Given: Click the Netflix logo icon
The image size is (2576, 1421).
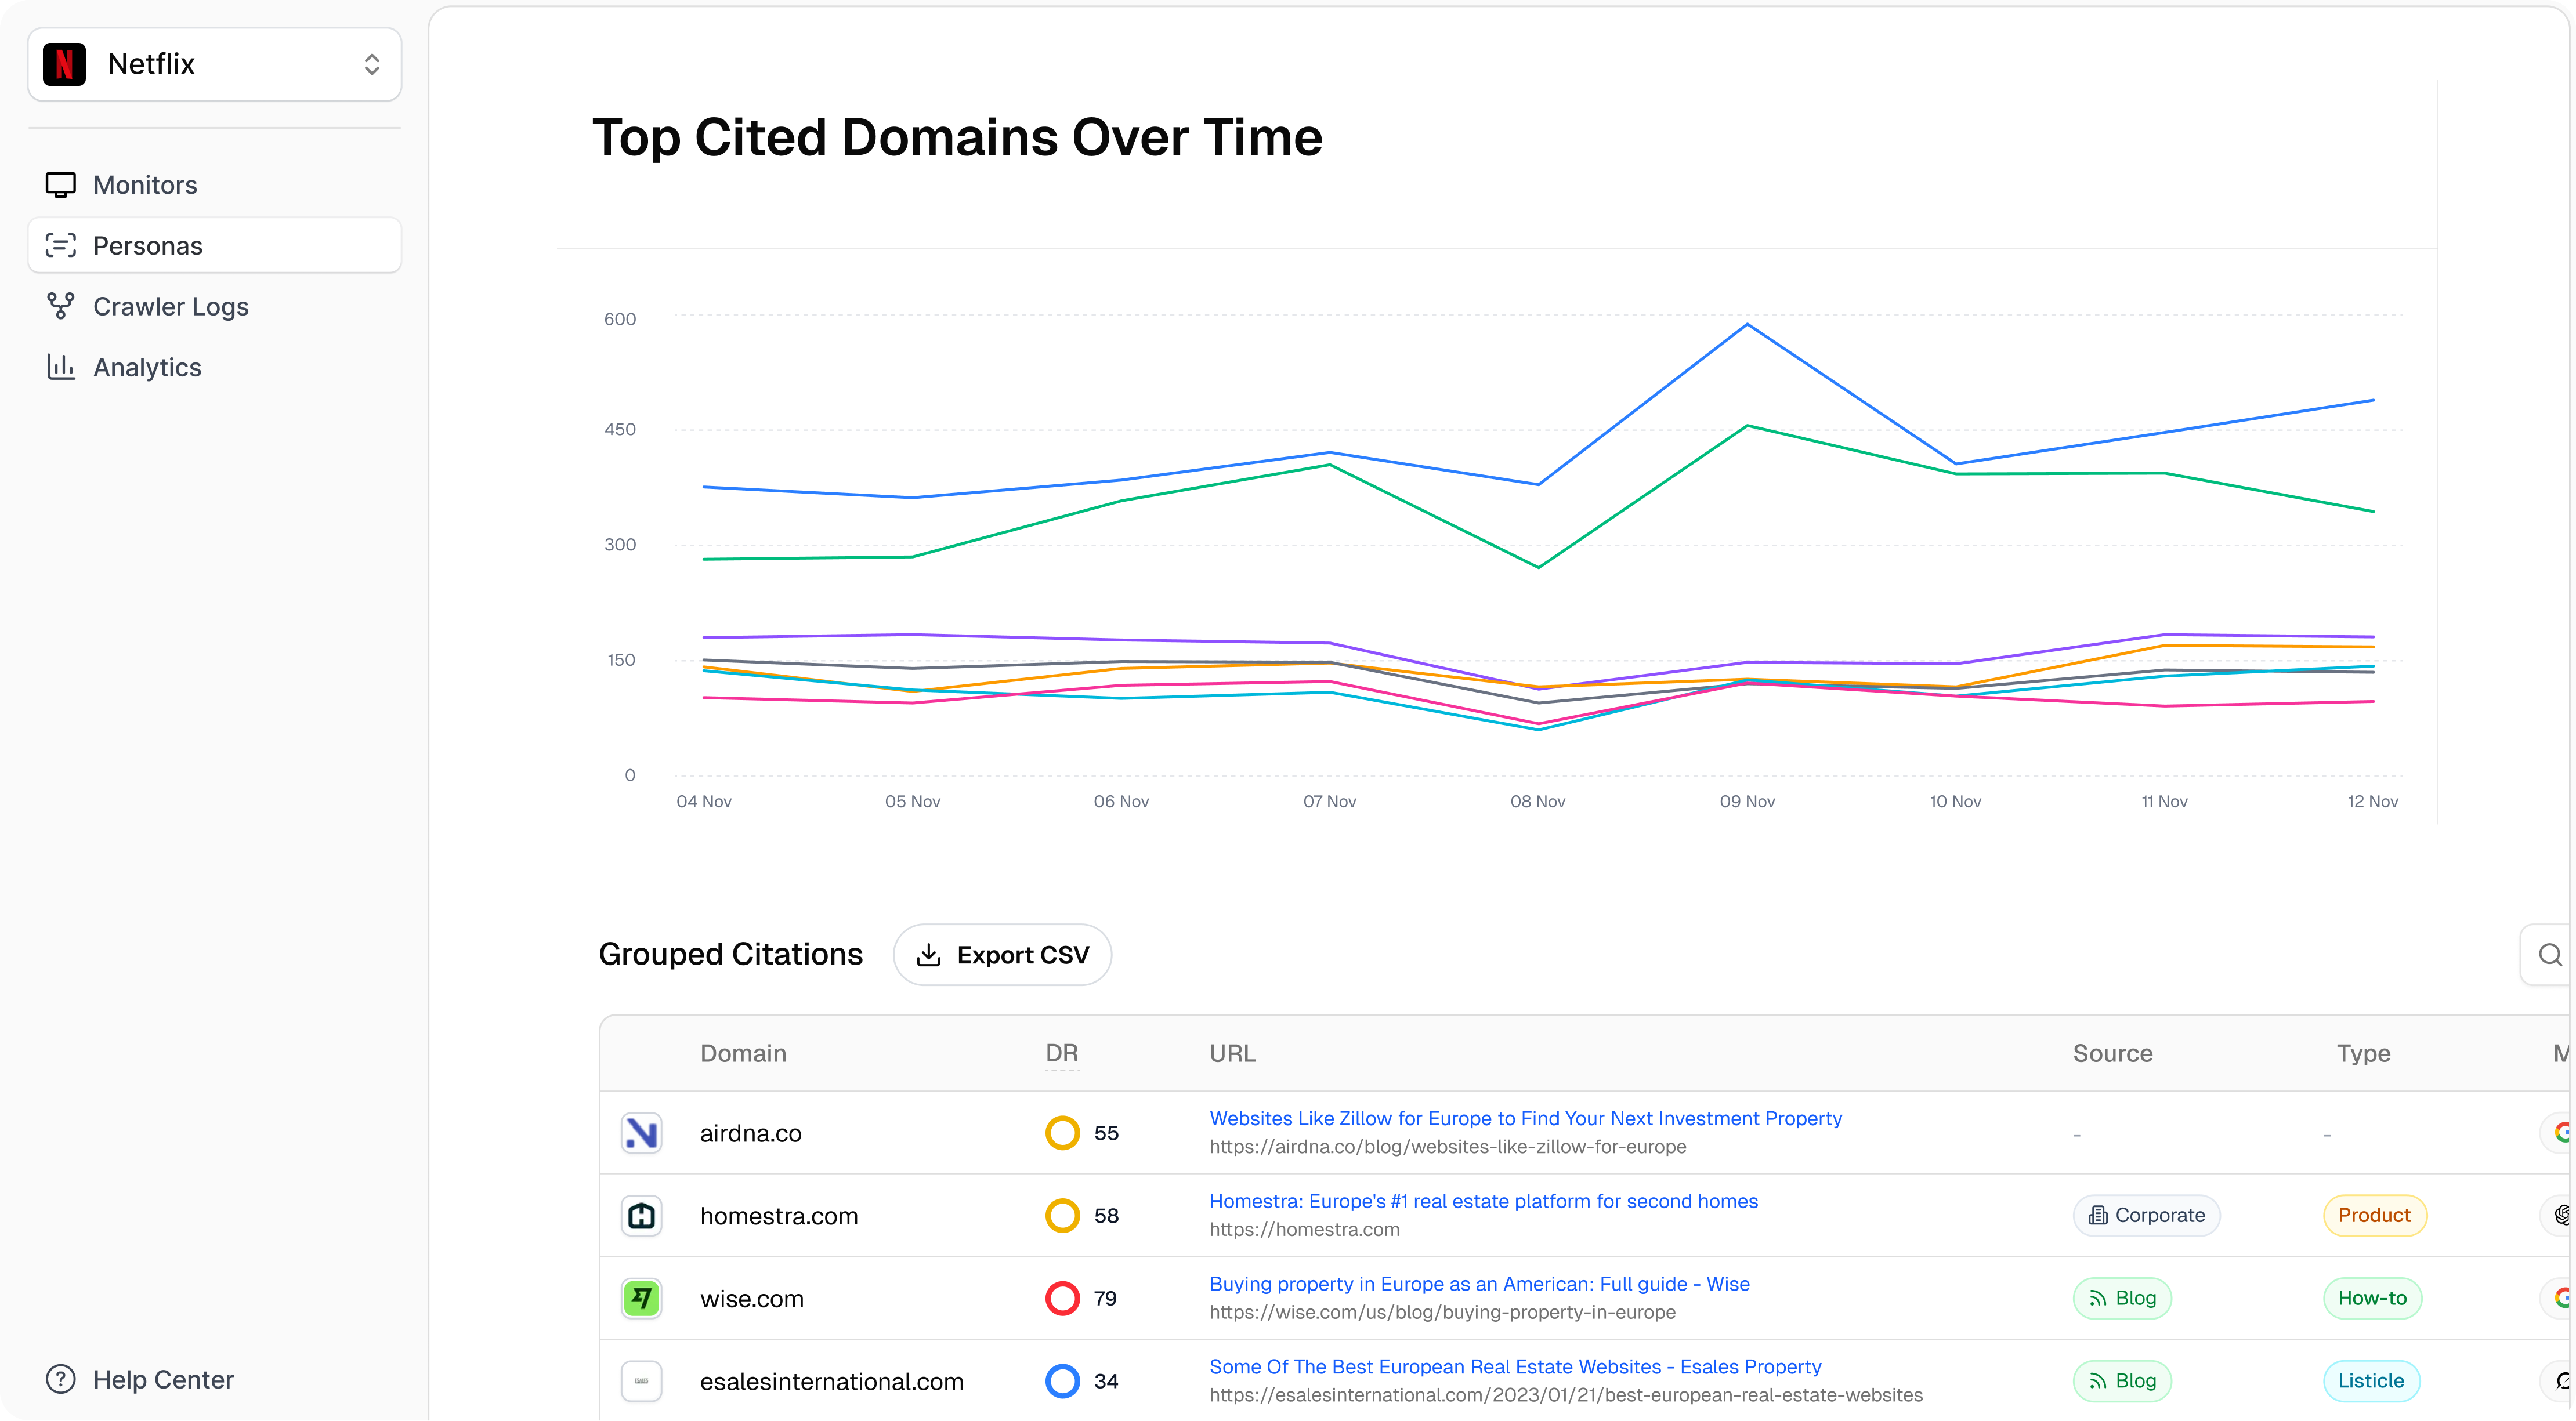Looking at the screenshot, I should pyautogui.click(x=65, y=64).
